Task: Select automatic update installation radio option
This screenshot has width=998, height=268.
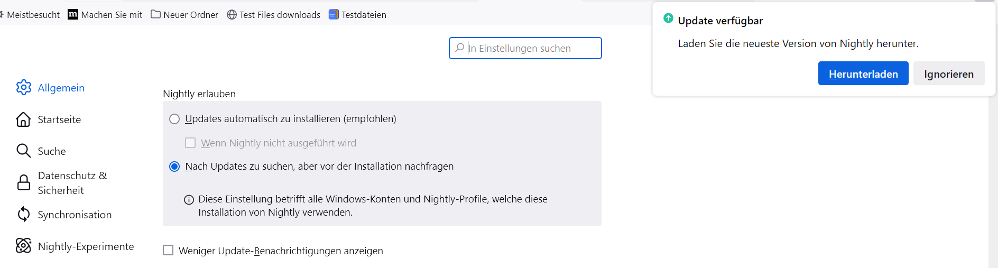Action: tap(174, 119)
